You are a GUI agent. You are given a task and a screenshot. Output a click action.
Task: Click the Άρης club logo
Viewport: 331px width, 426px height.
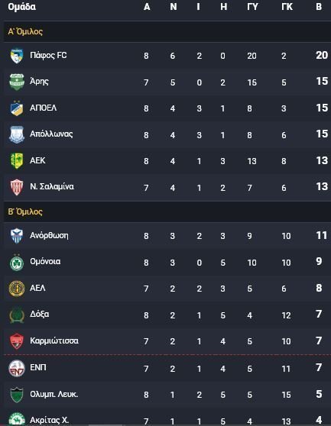(17, 82)
